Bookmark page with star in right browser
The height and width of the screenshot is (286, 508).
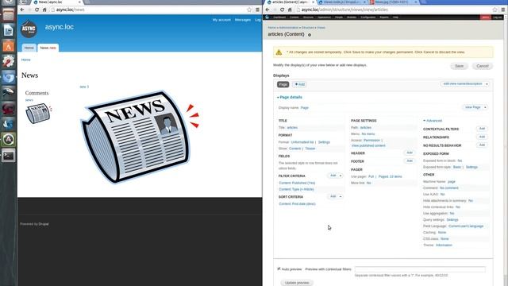(x=495, y=10)
